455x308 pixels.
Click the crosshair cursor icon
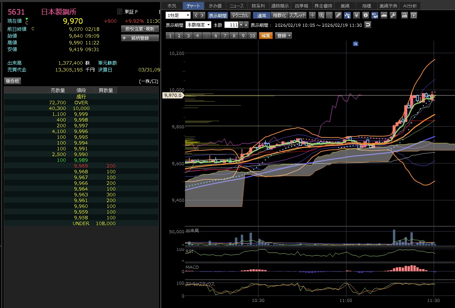[312, 15]
